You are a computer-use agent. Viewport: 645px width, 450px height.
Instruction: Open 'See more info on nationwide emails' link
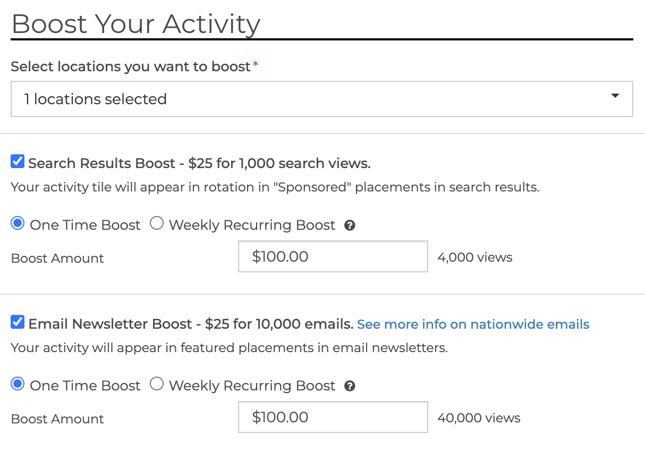pos(473,324)
